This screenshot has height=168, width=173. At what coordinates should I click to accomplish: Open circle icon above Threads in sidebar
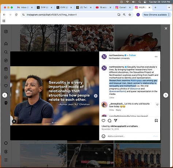pos(6,143)
